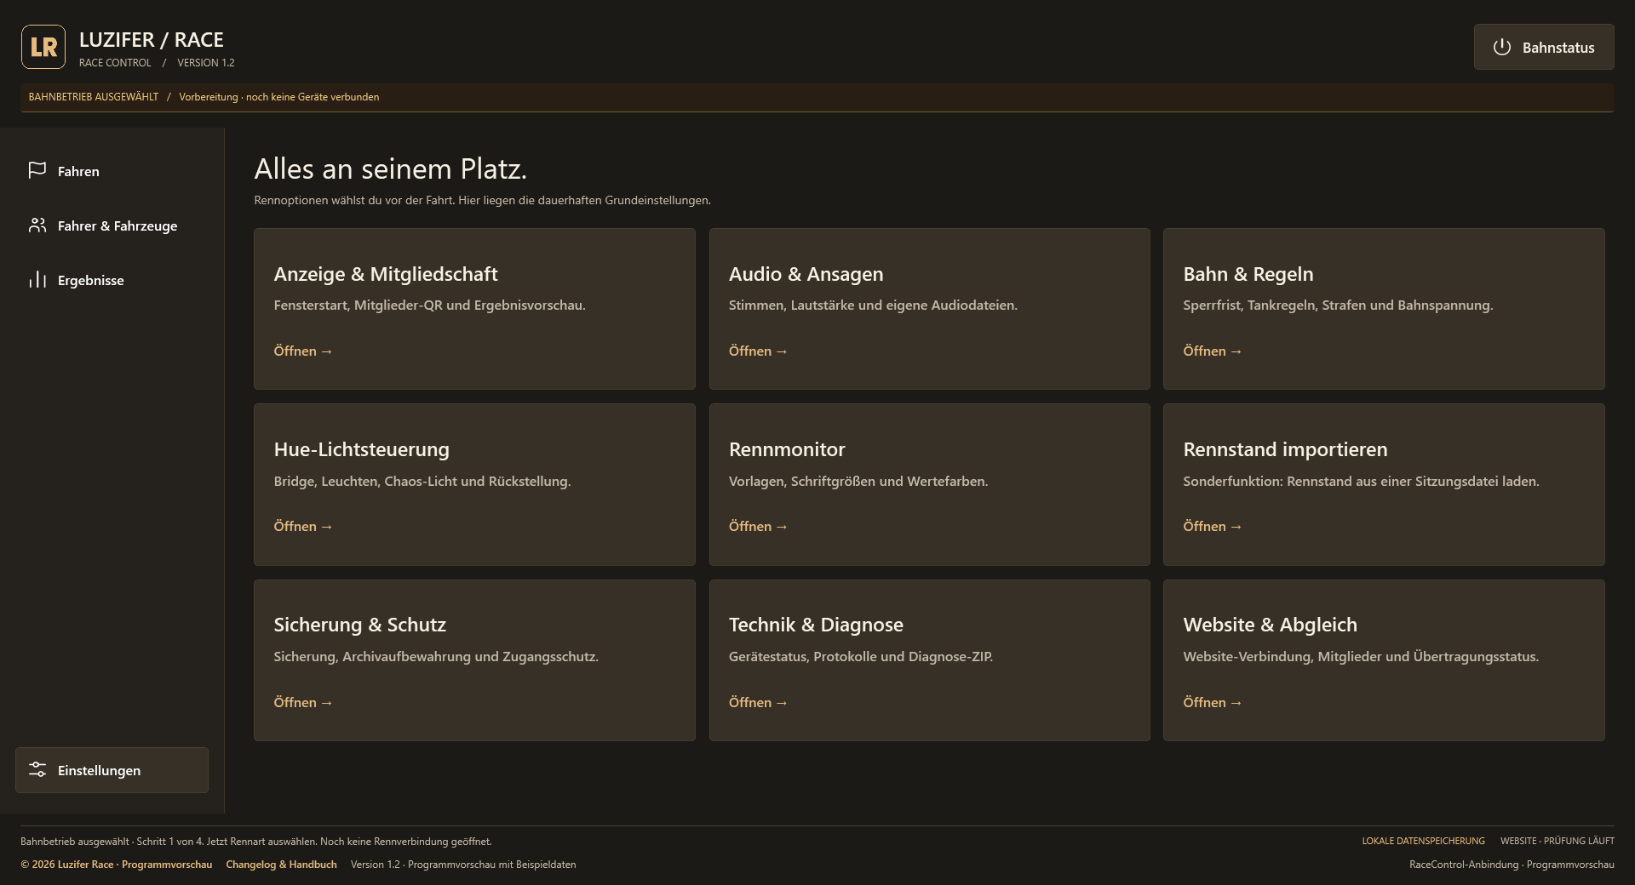
Task: Select Einstellungen in the sidebar
Action: pyautogui.click(x=112, y=770)
